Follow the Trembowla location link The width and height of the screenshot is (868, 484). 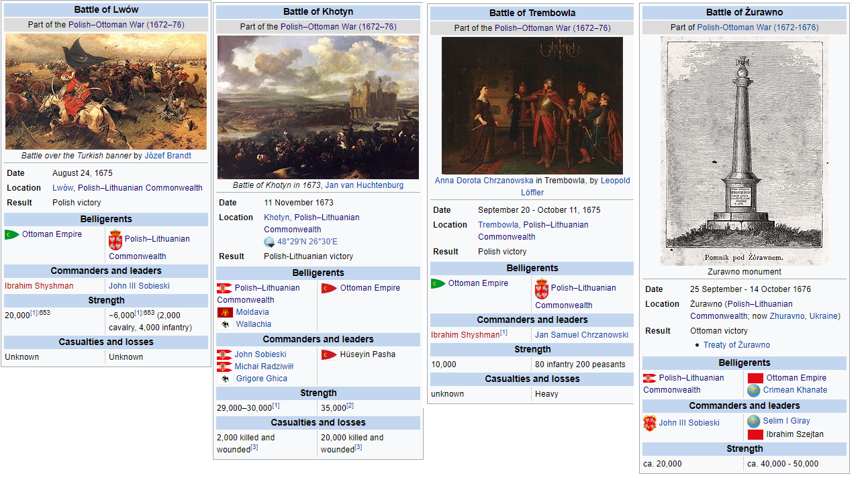pyautogui.click(x=498, y=225)
